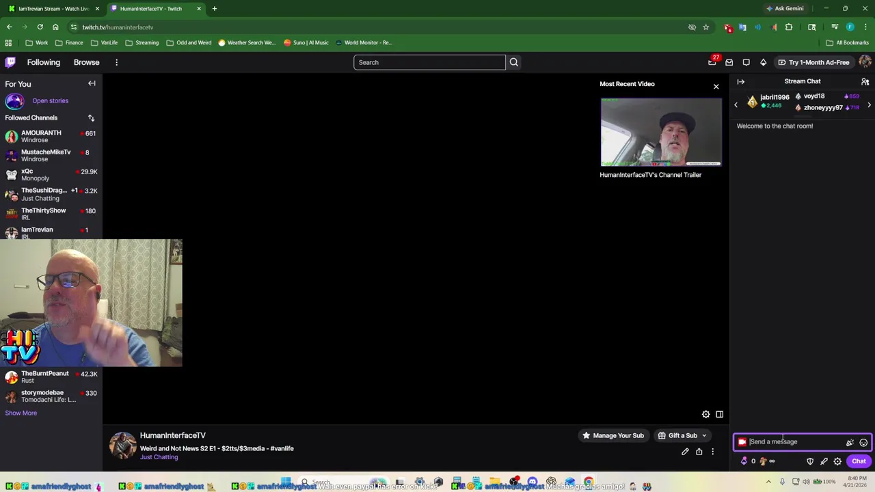Click the Try 1-Month Ad-Free button
The width and height of the screenshot is (875, 492).
tap(813, 62)
